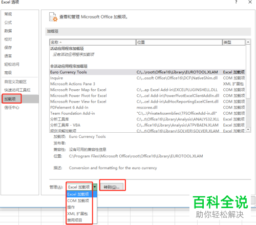Choose XML 扩展包 in dropdown list
The image size is (256, 225).
82,214
